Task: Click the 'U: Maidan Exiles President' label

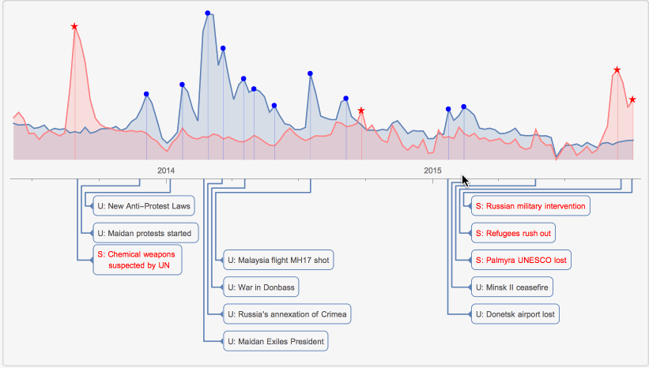Action: (276, 341)
